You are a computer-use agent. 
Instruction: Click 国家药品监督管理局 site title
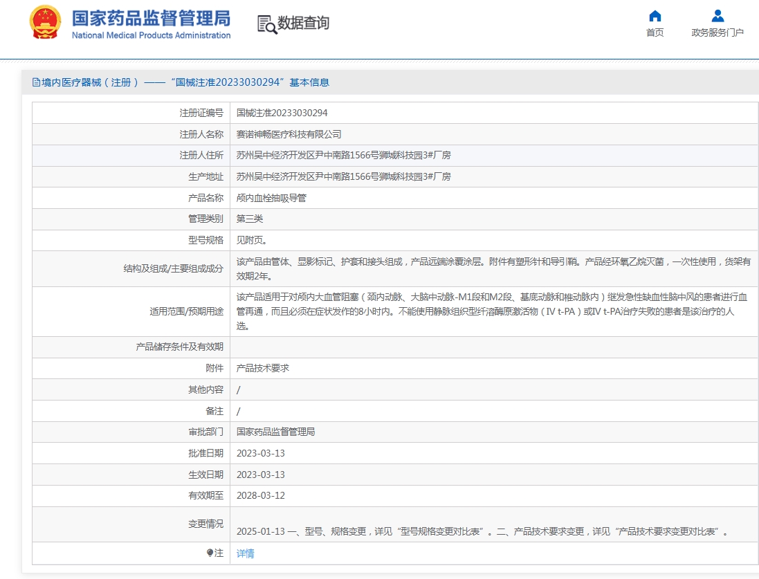pos(151,19)
